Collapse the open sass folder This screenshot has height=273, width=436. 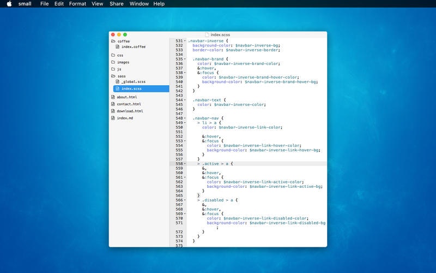(113, 76)
